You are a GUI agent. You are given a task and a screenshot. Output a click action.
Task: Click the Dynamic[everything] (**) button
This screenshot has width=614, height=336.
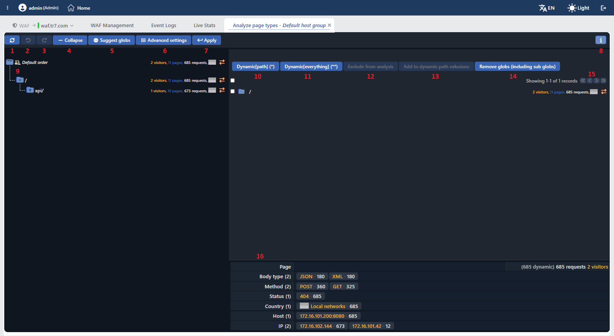(311, 67)
